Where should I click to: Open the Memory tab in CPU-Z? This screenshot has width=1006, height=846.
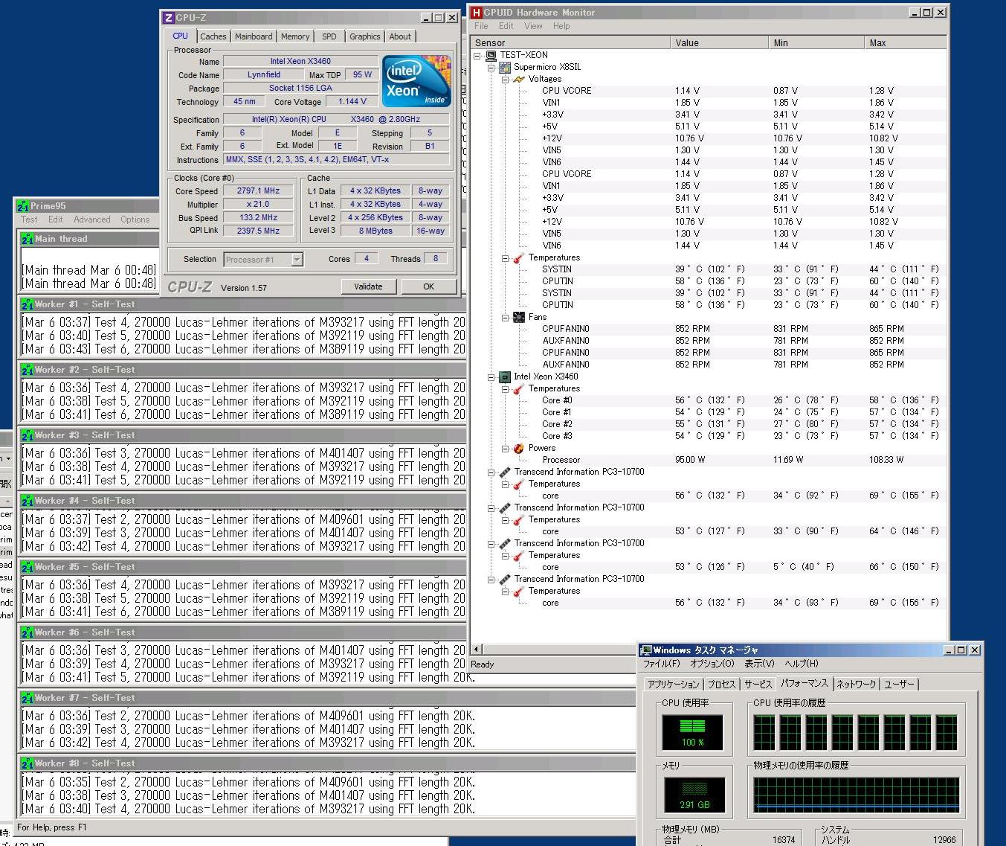pyautogui.click(x=295, y=36)
